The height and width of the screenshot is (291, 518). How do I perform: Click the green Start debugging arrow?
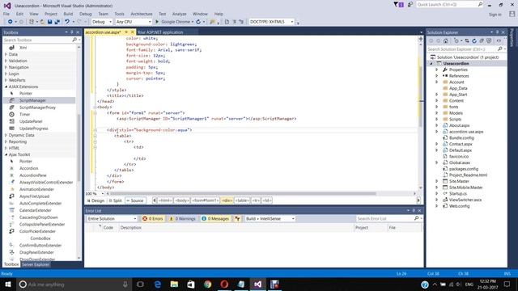(x=157, y=22)
